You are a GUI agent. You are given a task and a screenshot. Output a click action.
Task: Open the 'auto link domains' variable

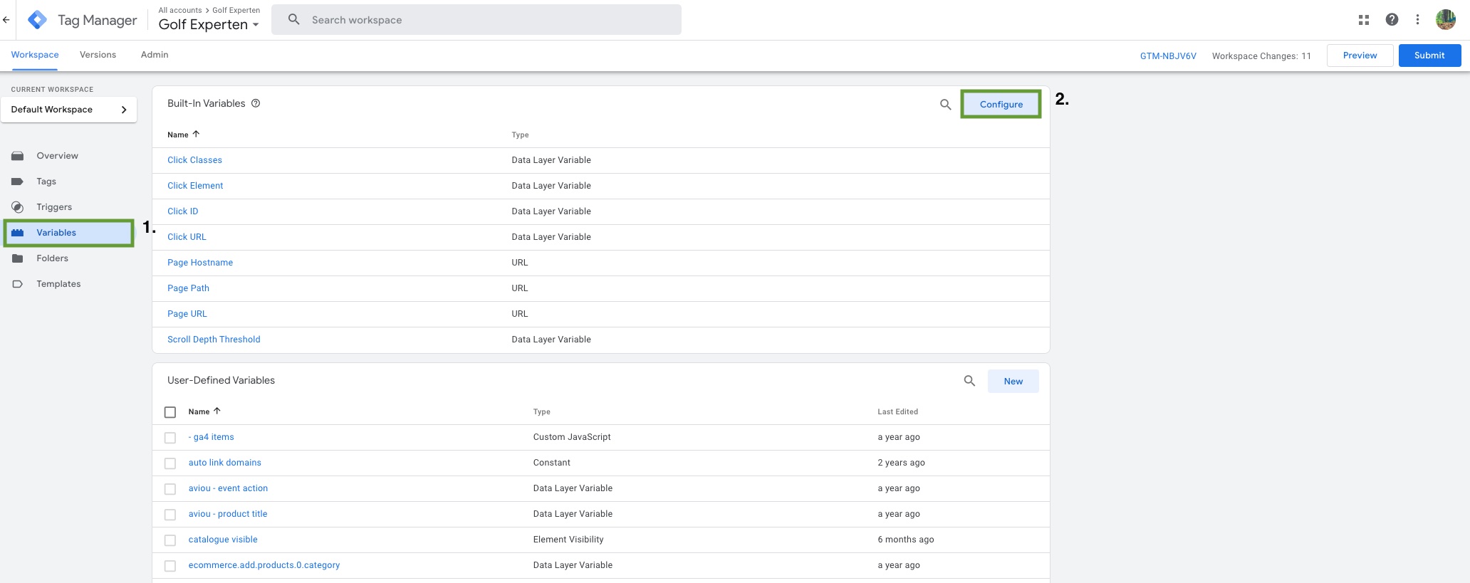[225, 463]
